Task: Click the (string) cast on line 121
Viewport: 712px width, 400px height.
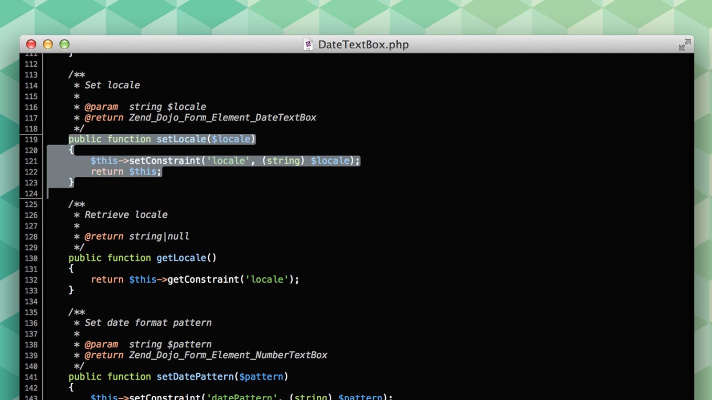Action: pos(283,160)
